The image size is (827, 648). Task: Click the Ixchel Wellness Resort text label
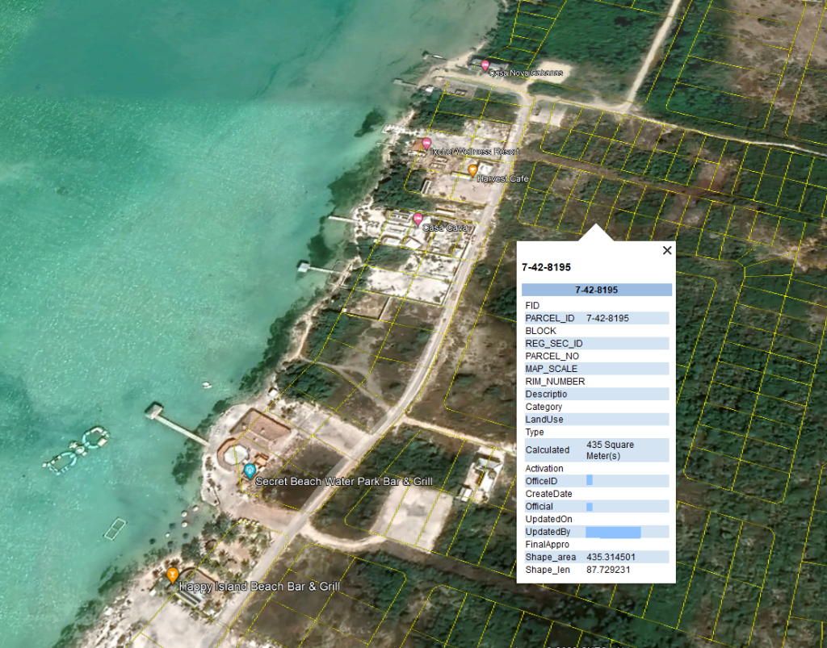(475, 152)
